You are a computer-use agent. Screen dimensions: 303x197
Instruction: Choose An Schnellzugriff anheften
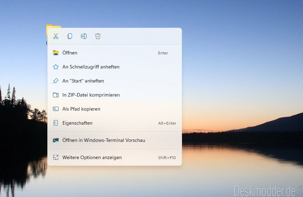tap(115, 67)
